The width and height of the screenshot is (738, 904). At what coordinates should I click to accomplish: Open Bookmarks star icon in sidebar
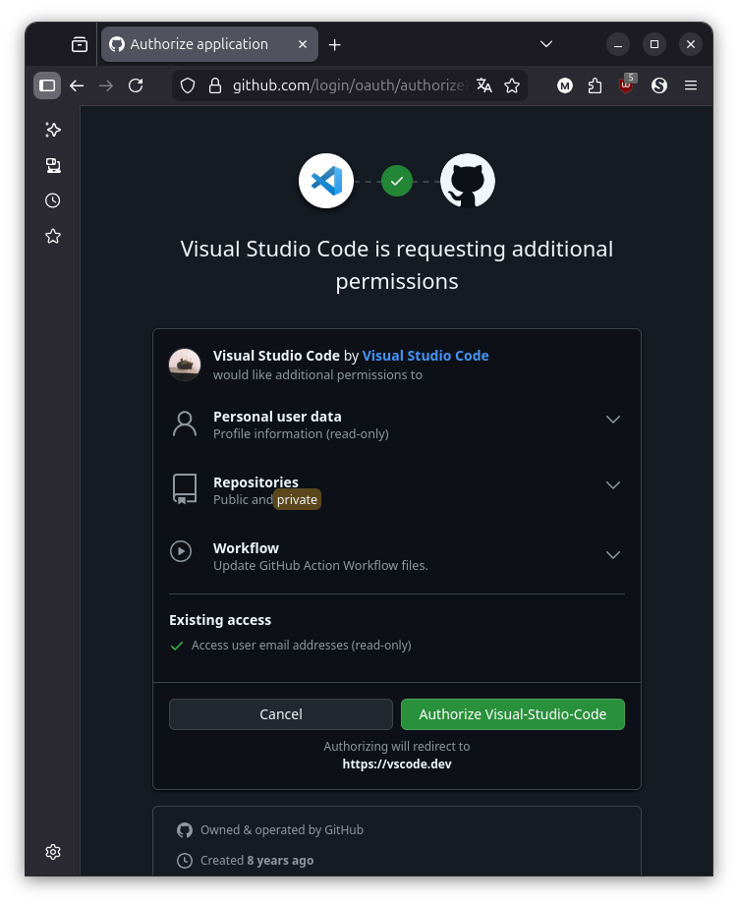(x=53, y=236)
